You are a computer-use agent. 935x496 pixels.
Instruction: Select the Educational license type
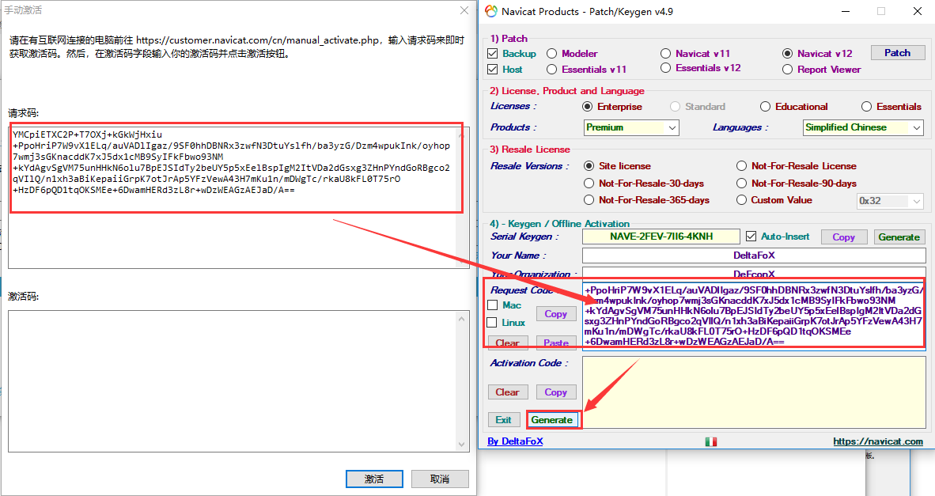coord(765,107)
